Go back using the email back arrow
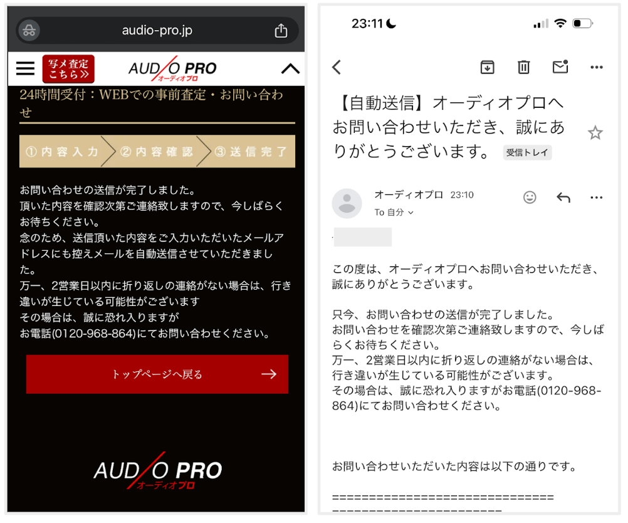 [335, 67]
